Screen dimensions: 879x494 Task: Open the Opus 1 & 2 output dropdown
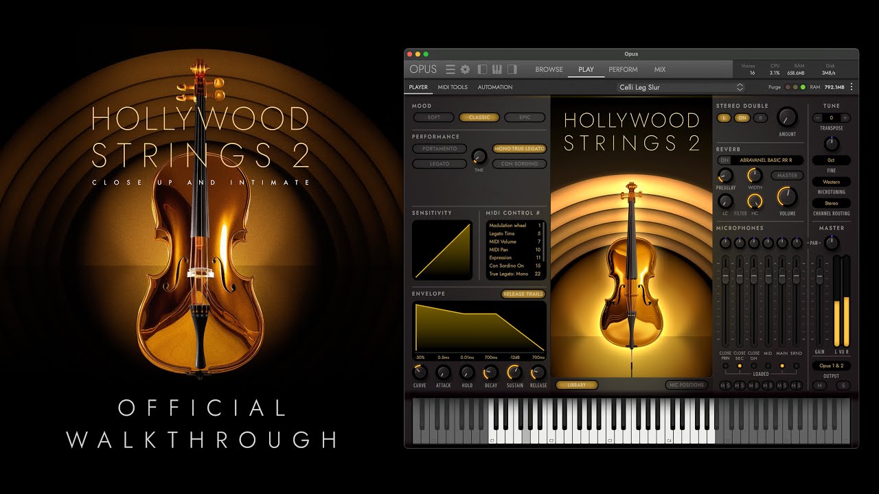point(832,366)
